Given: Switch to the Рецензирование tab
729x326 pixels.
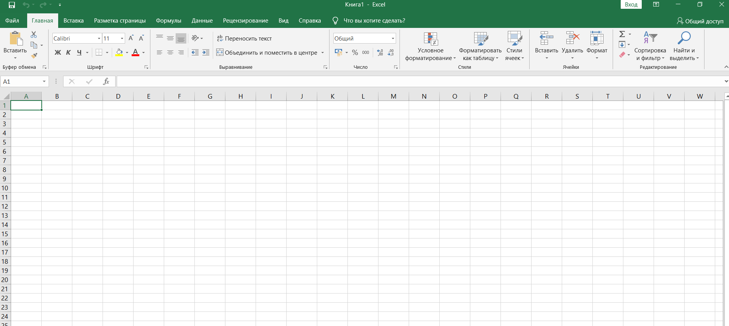Looking at the screenshot, I should coord(245,21).
